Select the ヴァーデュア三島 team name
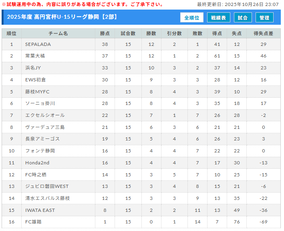 tap(45, 127)
